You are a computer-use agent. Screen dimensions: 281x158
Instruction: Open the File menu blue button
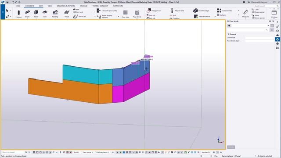3,12
